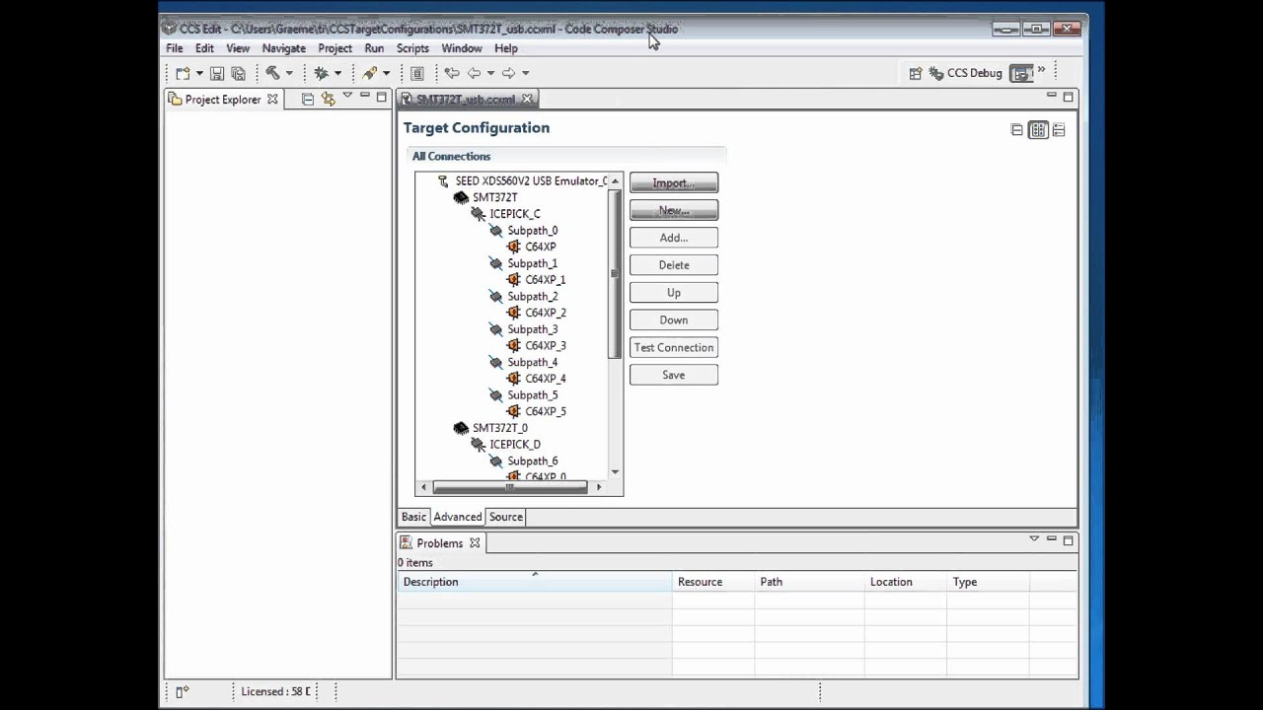Click the Open Perspective icon
This screenshot has height=710, width=1263.
point(916,73)
